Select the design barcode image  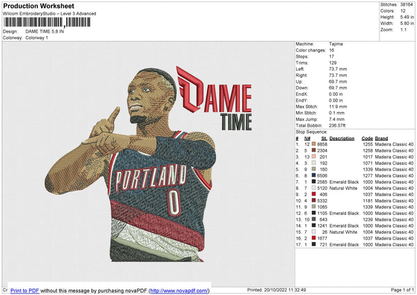coord(47,22)
